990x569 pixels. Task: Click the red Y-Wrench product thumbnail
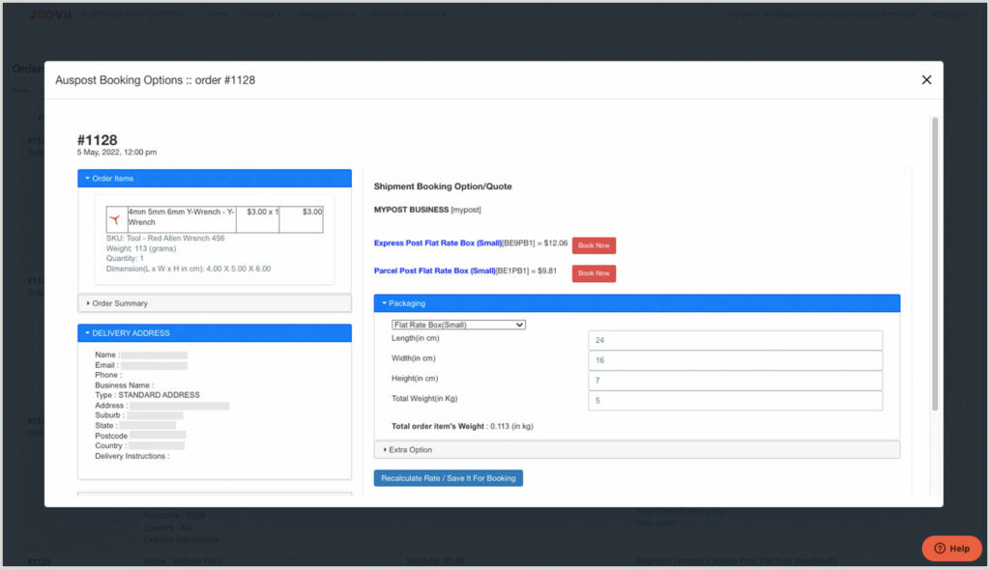click(116, 219)
